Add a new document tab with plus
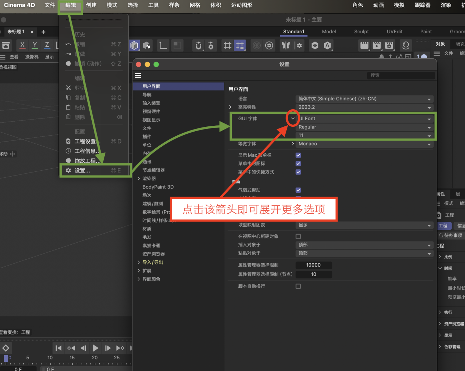465x371 pixels. [43, 32]
